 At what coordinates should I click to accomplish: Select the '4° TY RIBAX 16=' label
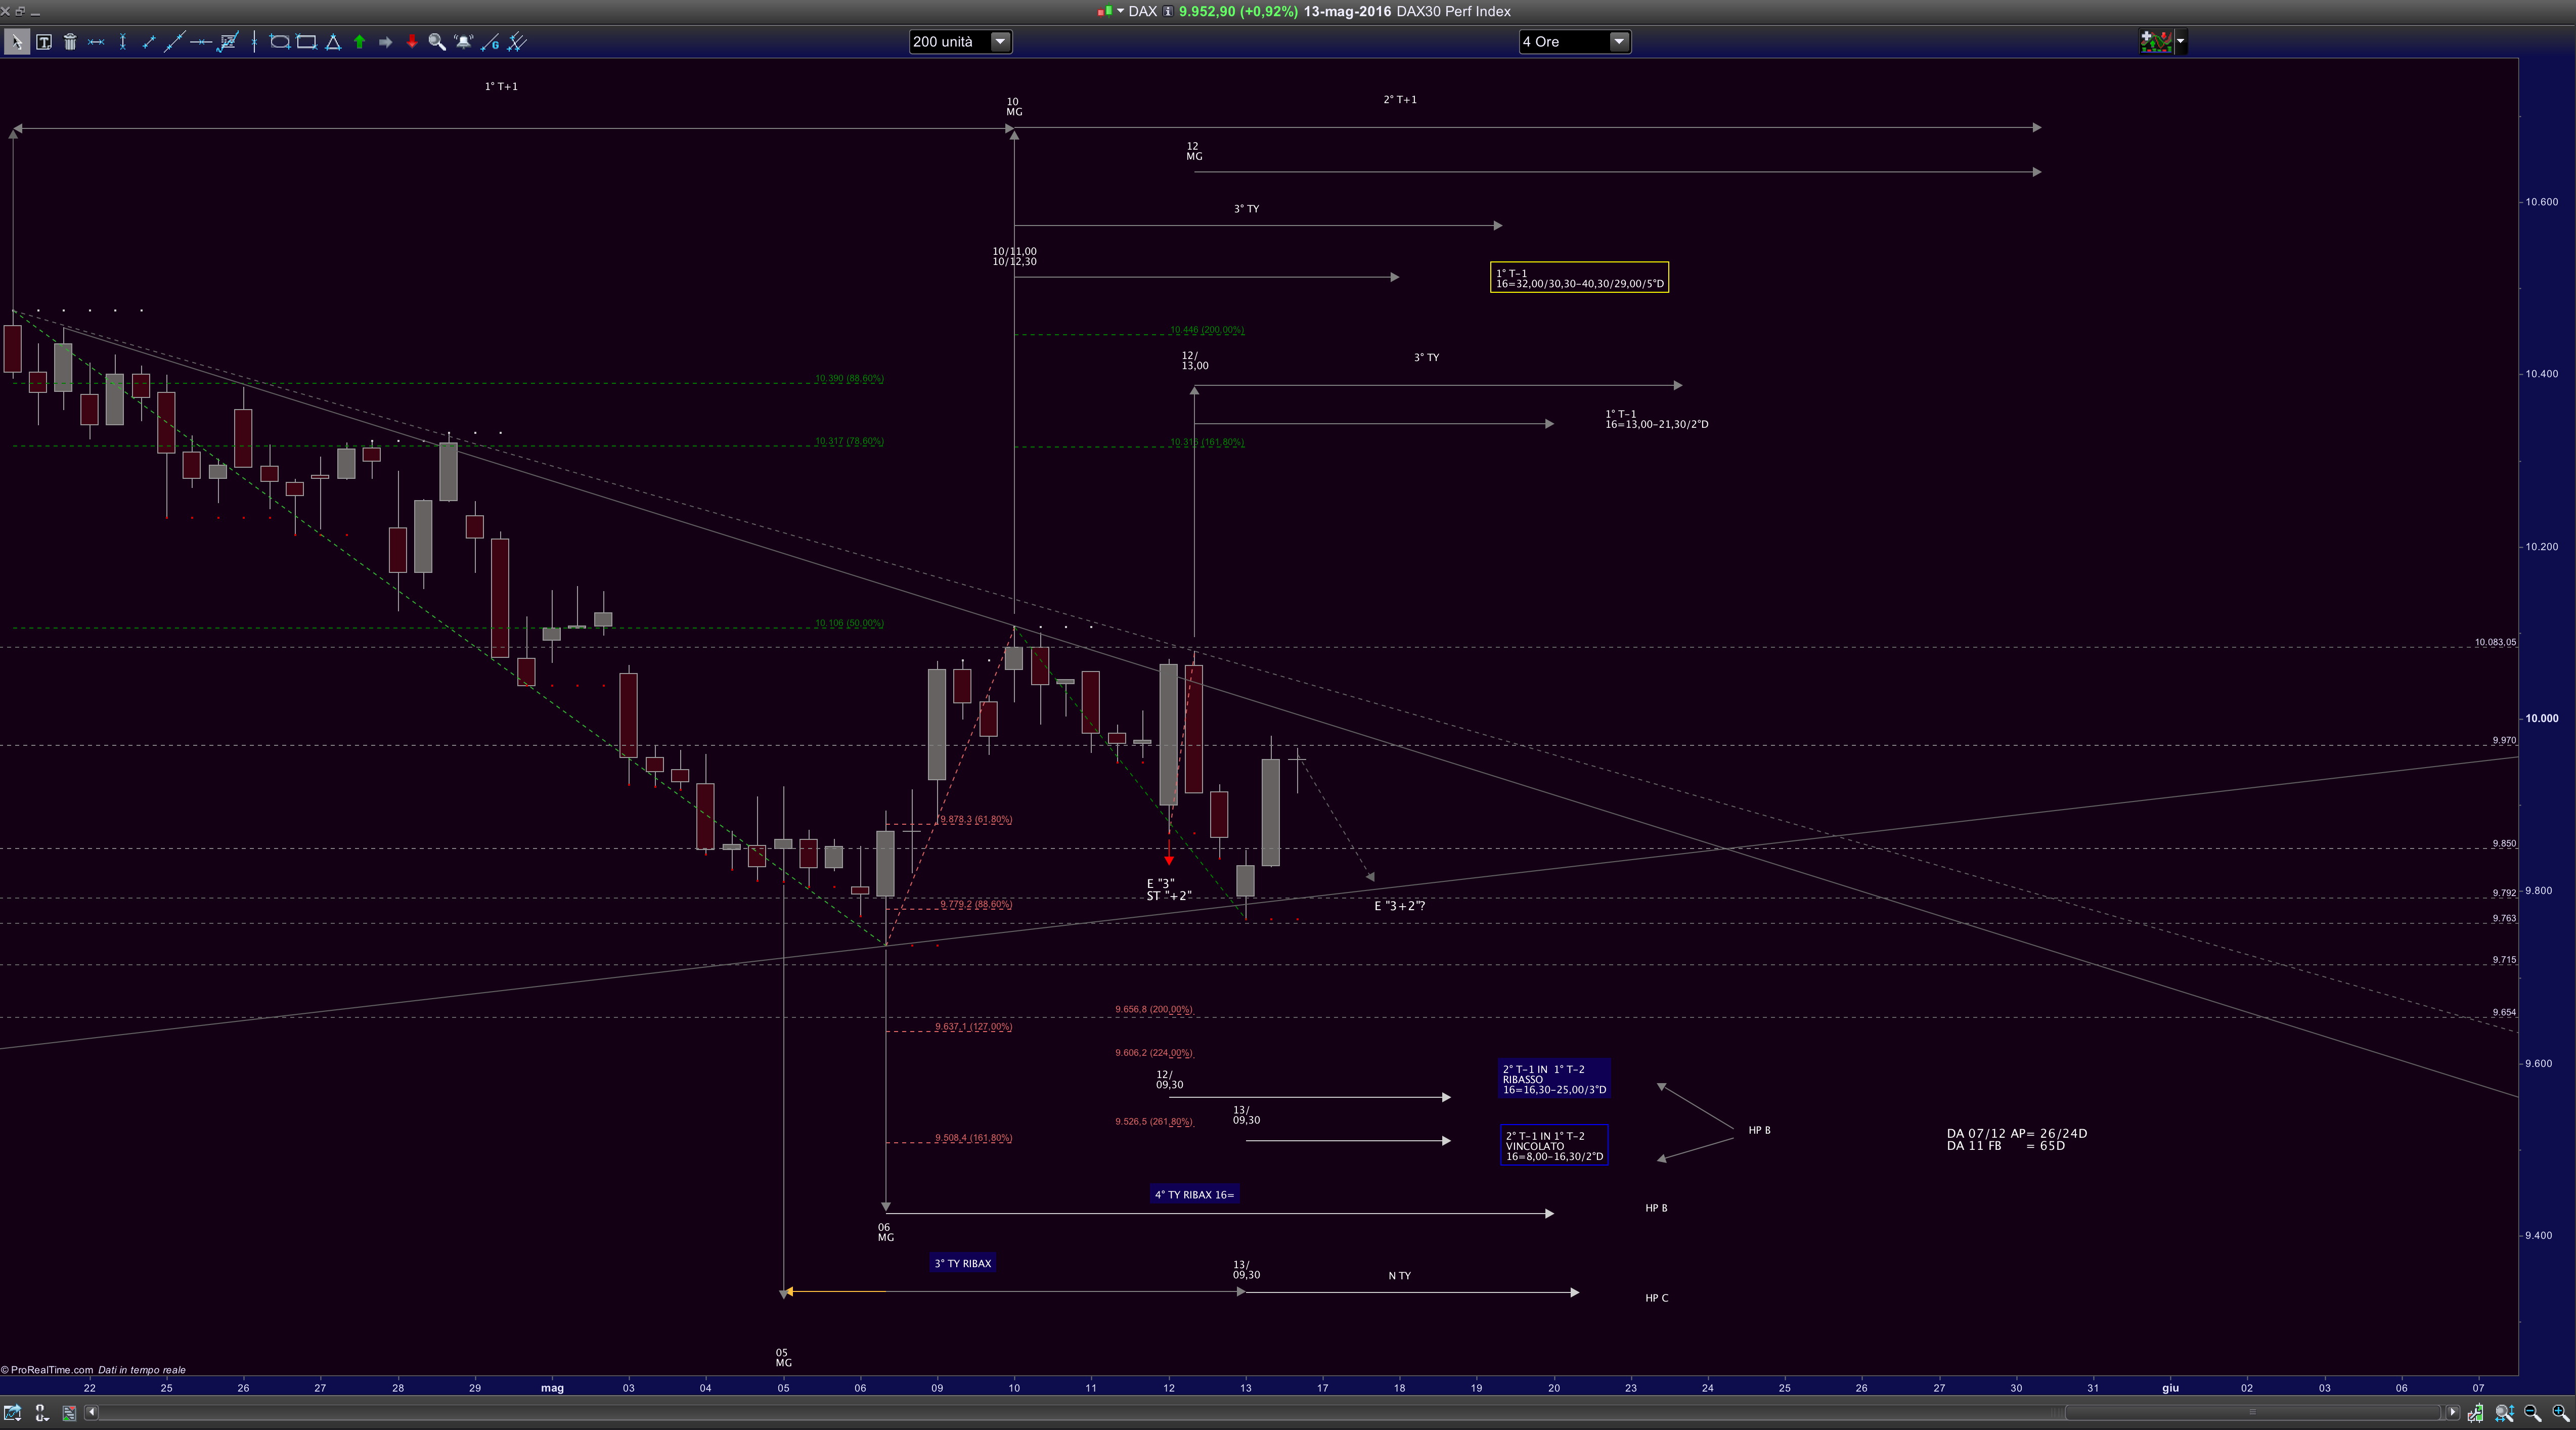coord(1194,1194)
